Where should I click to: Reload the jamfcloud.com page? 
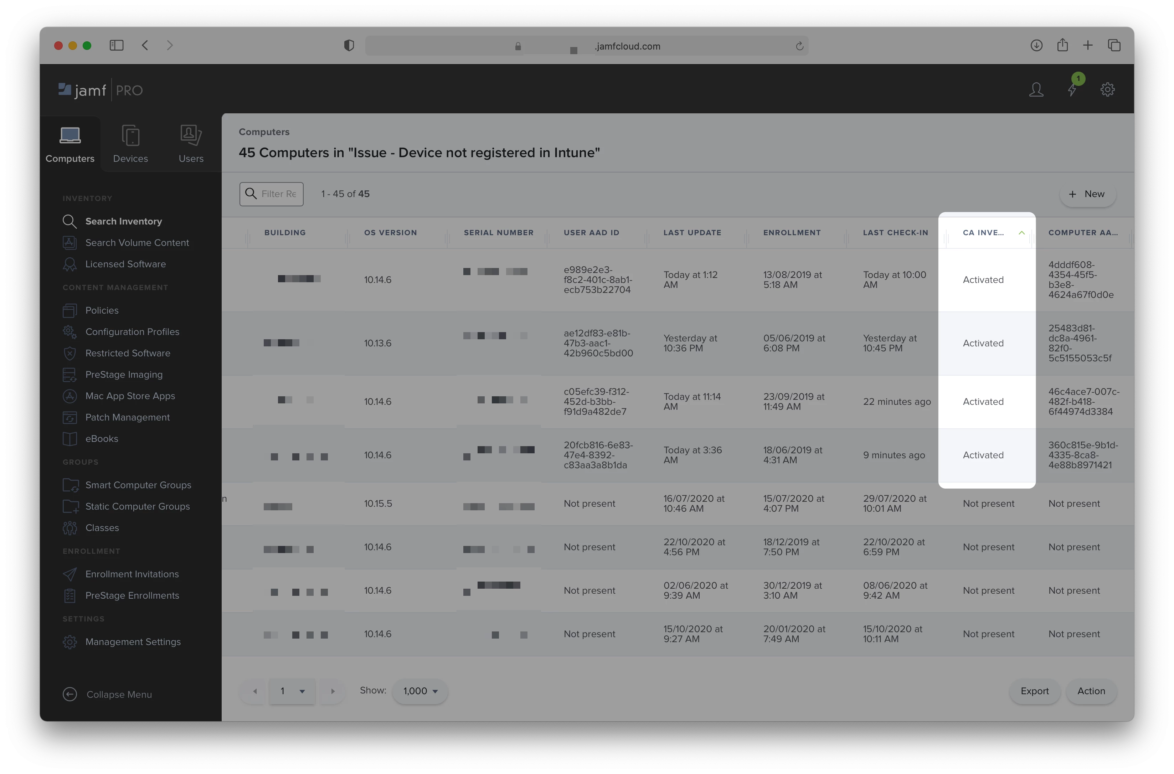[x=799, y=46]
